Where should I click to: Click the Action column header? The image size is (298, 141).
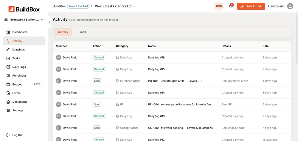tap(97, 46)
